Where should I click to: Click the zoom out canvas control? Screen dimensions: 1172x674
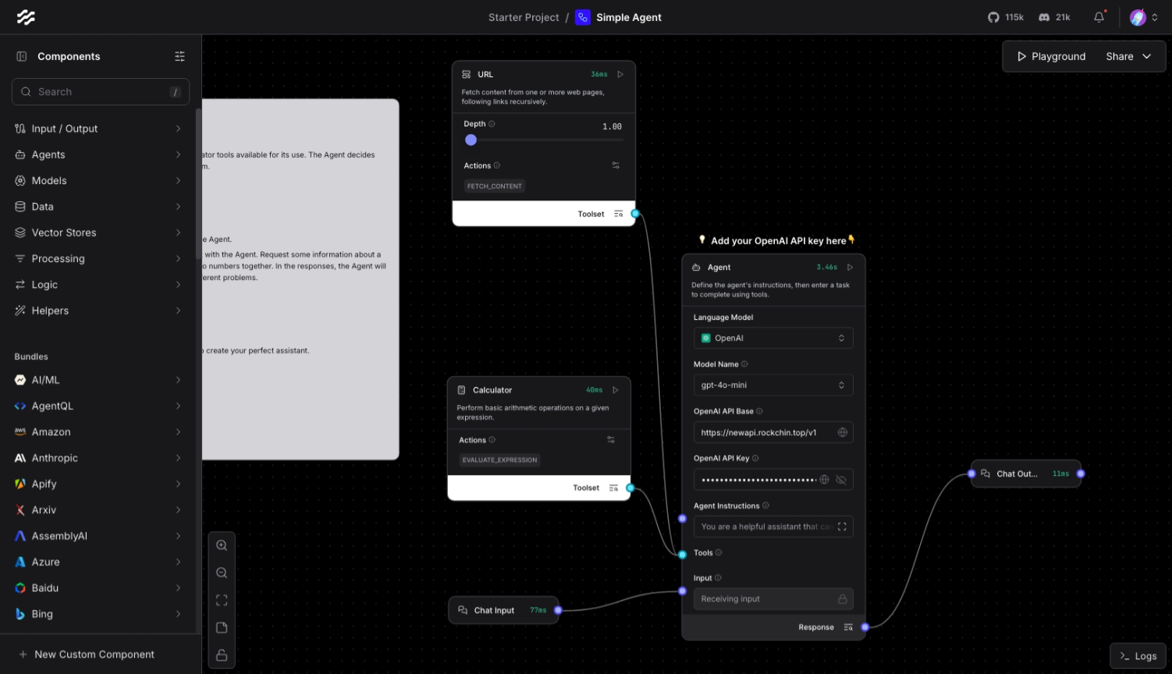(222, 573)
